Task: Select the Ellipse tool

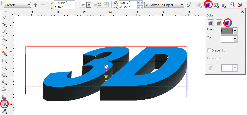Action: (4, 68)
